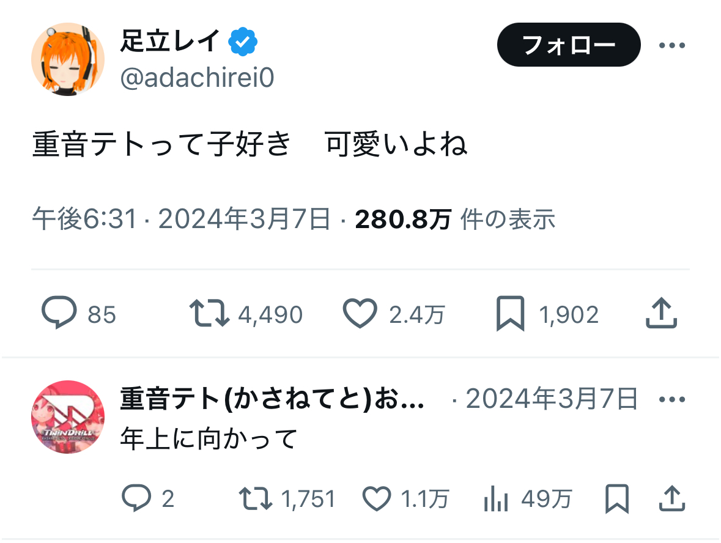Screen dimensions: 721x543
Task: Open reply icon on 足立レイ's post
Action: [59, 314]
